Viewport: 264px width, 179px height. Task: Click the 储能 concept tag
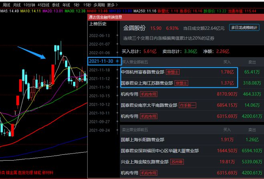pos(38,173)
